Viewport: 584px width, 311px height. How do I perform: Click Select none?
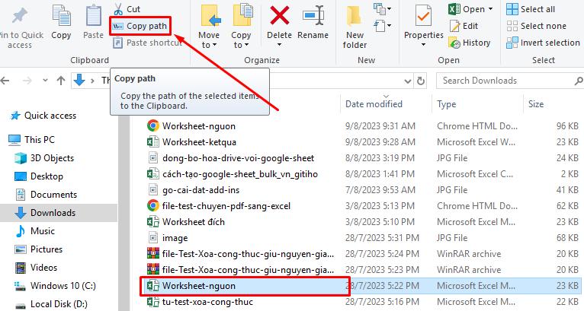click(x=536, y=26)
